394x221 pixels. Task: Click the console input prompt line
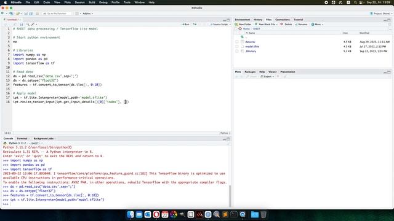116,204
